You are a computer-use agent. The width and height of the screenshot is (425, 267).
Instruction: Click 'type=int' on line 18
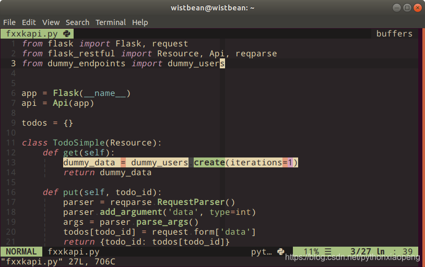coord(230,212)
